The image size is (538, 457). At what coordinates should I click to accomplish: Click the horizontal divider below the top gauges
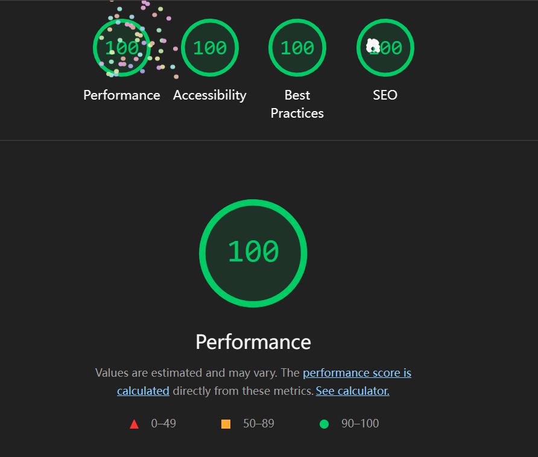click(x=269, y=141)
